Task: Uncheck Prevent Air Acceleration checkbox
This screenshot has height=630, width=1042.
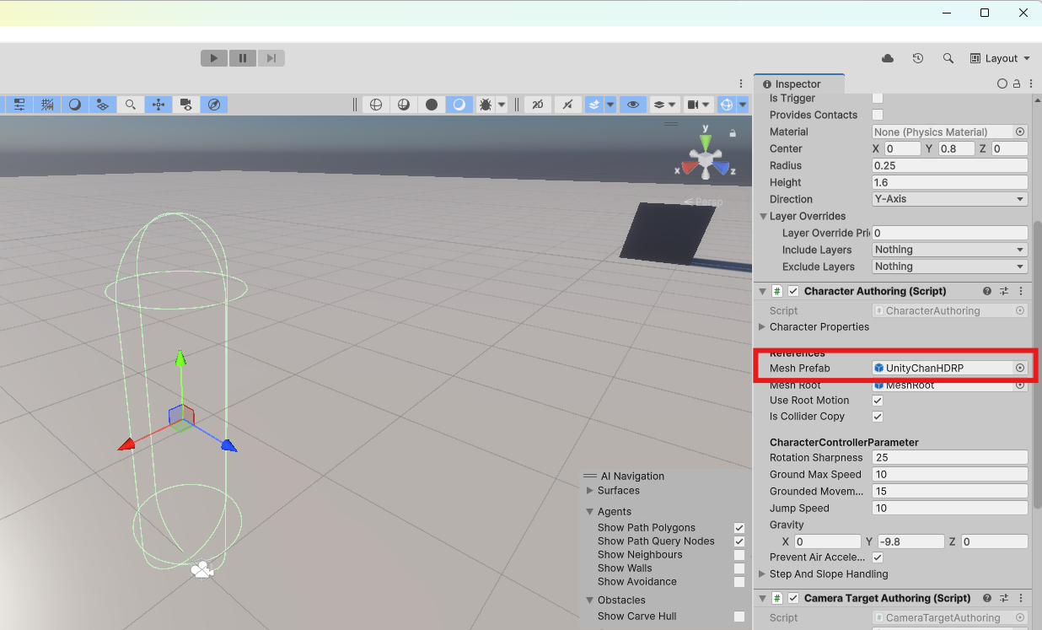Action: pos(878,557)
